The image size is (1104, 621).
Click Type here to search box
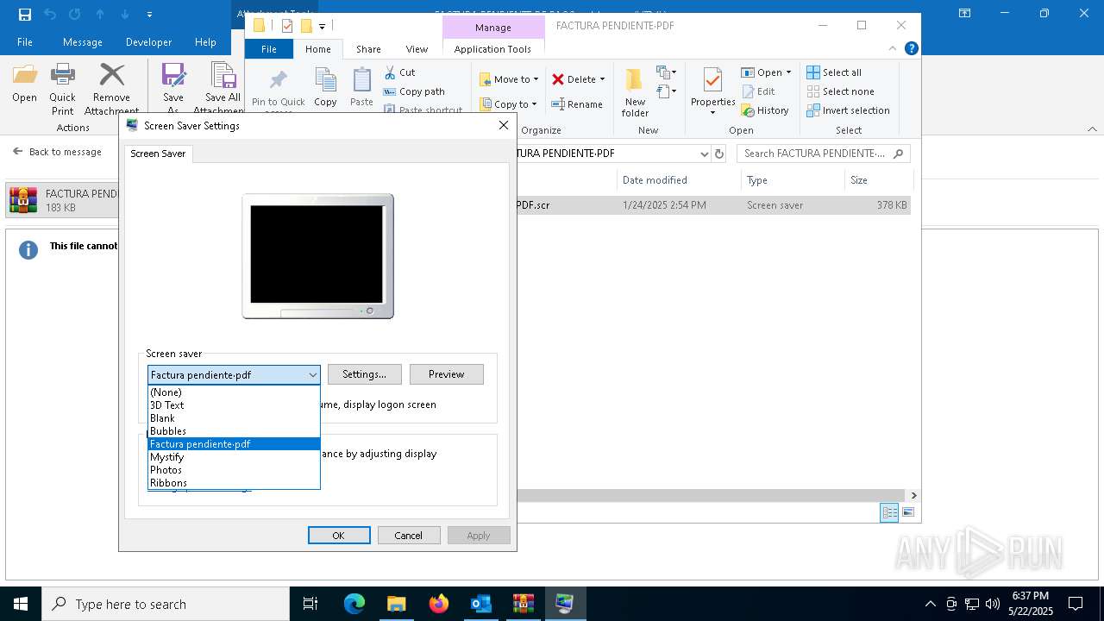coord(166,604)
